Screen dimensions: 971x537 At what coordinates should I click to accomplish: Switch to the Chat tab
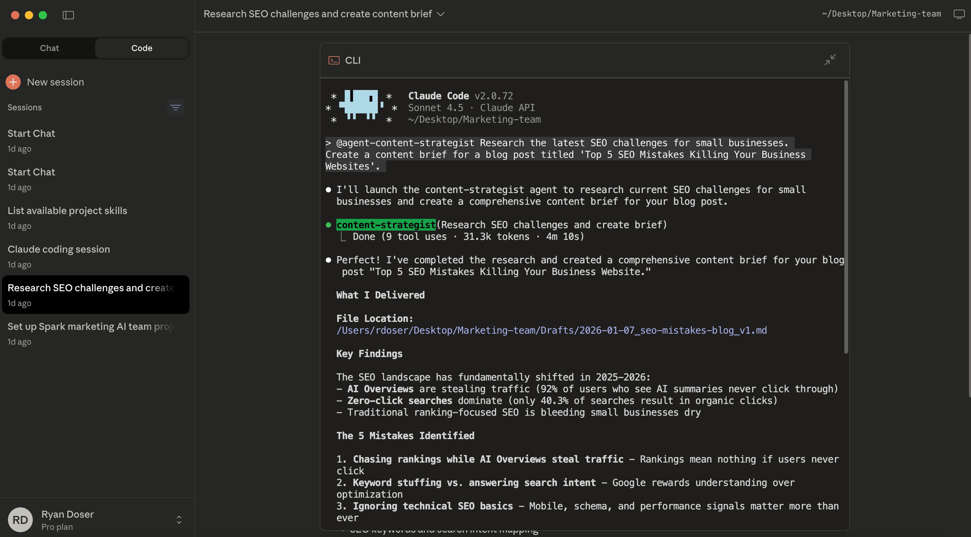49,48
